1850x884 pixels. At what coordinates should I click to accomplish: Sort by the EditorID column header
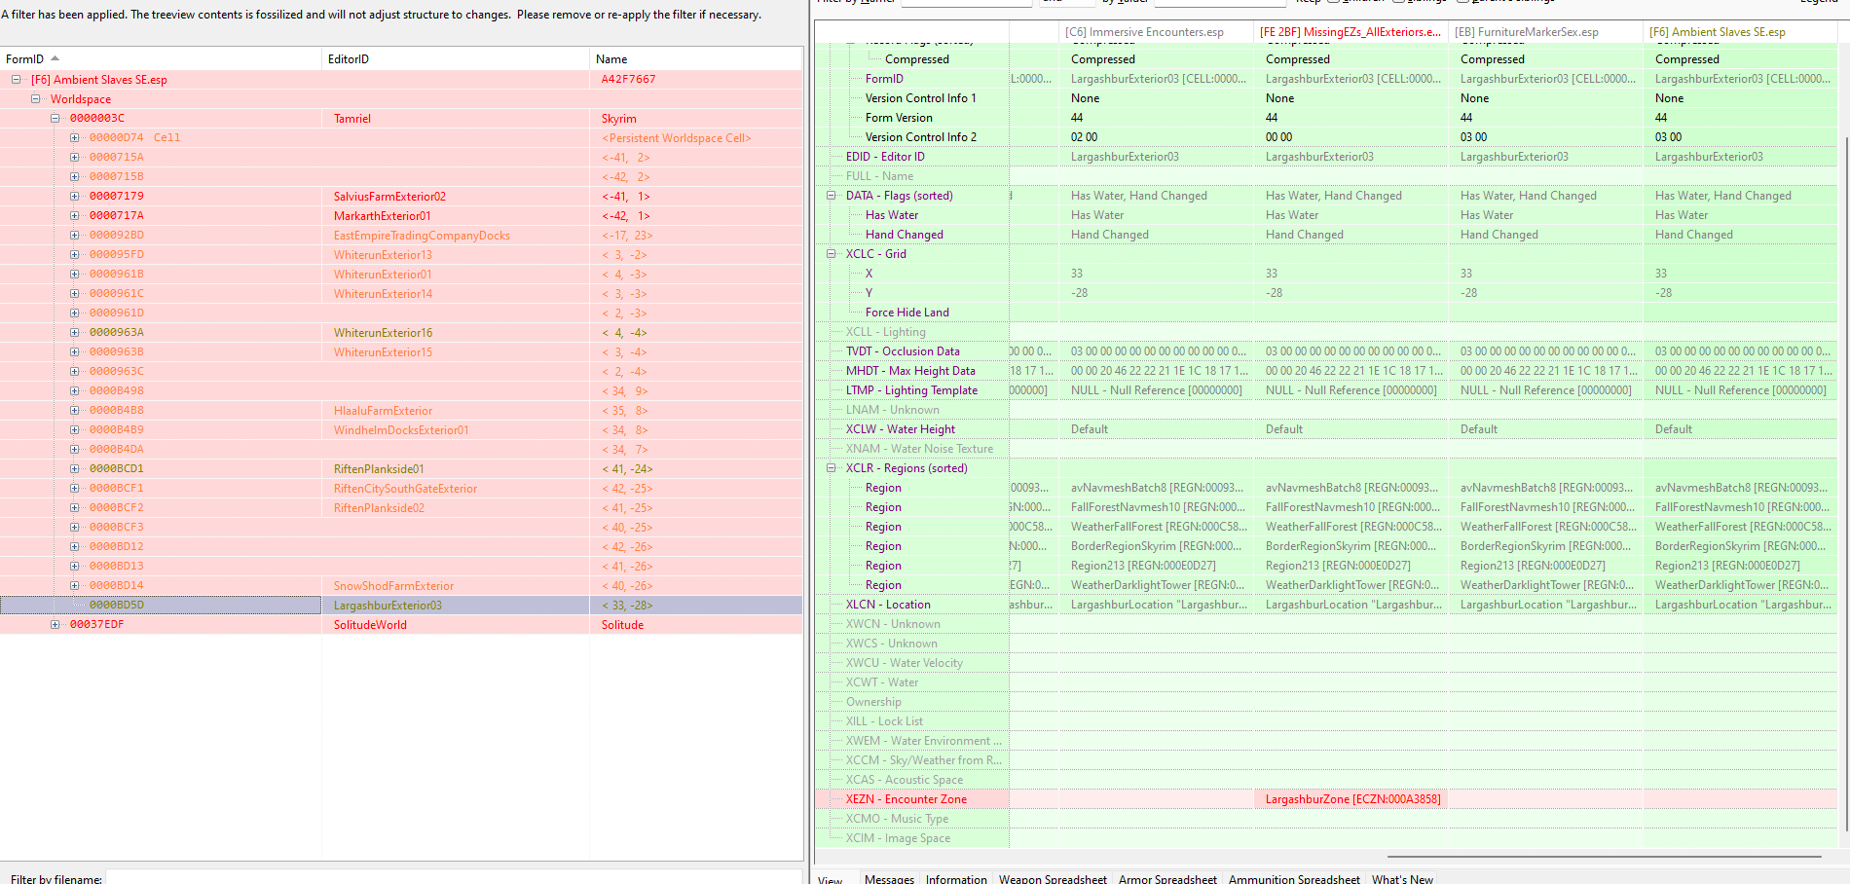coord(456,59)
